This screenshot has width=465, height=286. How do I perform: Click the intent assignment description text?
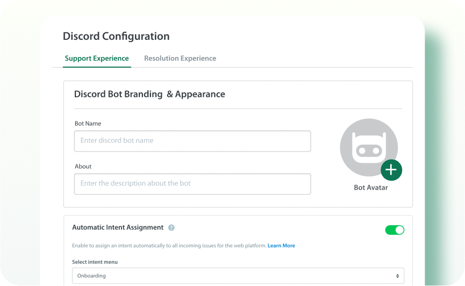[169, 246]
